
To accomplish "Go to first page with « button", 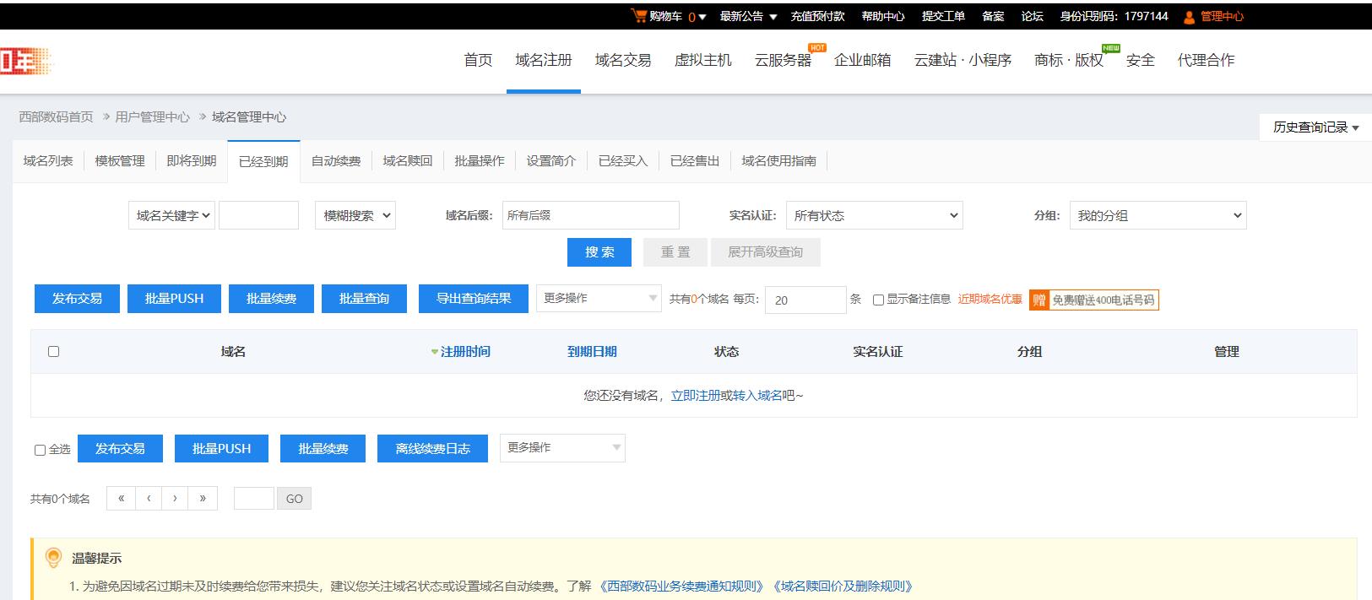I will pyautogui.click(x=121, y=499).
